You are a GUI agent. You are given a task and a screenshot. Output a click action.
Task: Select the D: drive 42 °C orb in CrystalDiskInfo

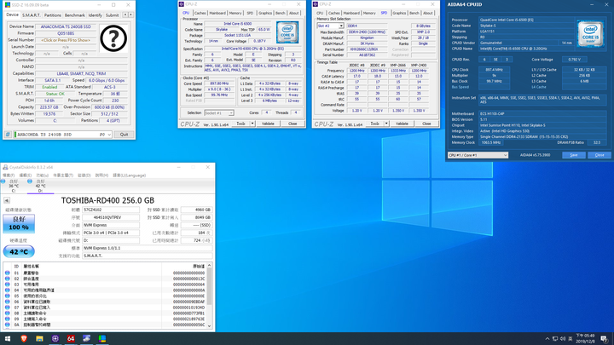coord(30,181)
